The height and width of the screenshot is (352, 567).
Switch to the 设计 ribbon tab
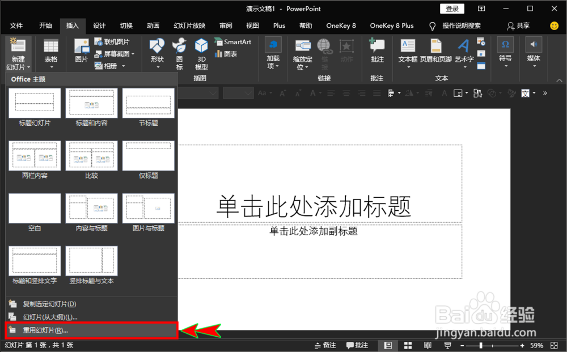click(x=99, y=26)
